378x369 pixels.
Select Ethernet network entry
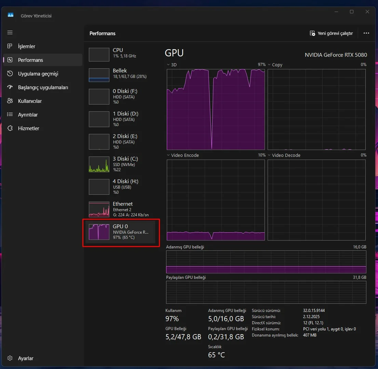tap(120, 209)
